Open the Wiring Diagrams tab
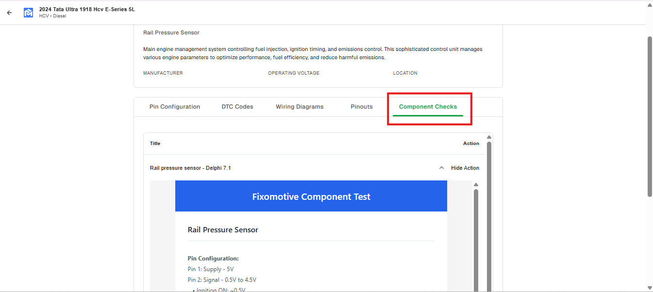The image size is (653, 292). [x=299, y=106]
